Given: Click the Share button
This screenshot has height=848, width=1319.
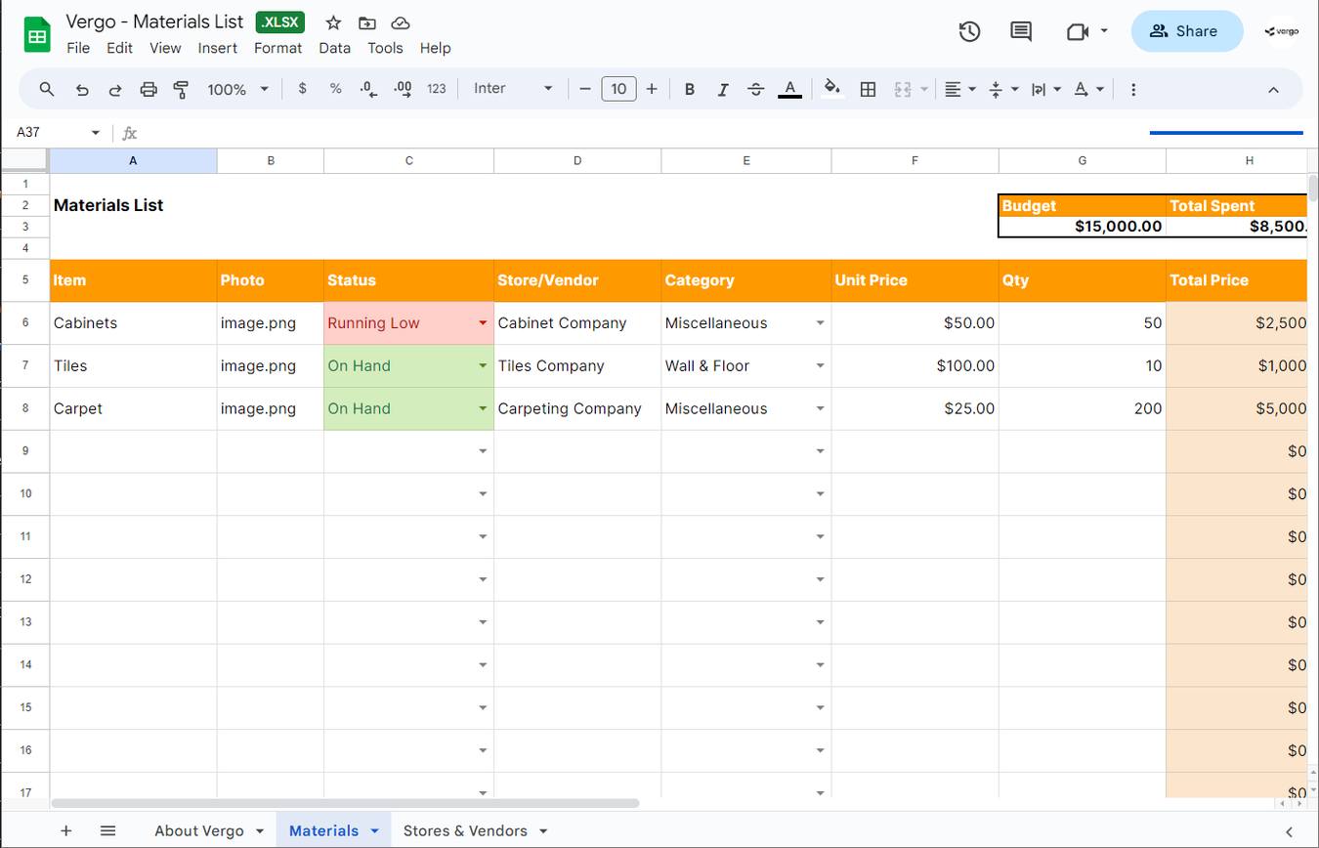Looking at the screenshot, I should (x=1186, y=31).
